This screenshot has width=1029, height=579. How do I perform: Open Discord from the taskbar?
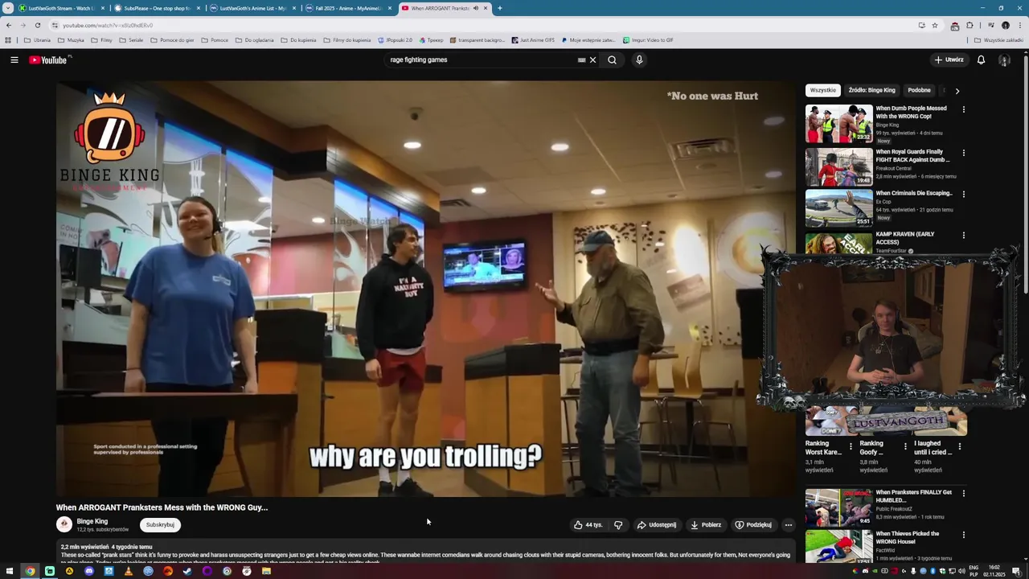(88, 571)
